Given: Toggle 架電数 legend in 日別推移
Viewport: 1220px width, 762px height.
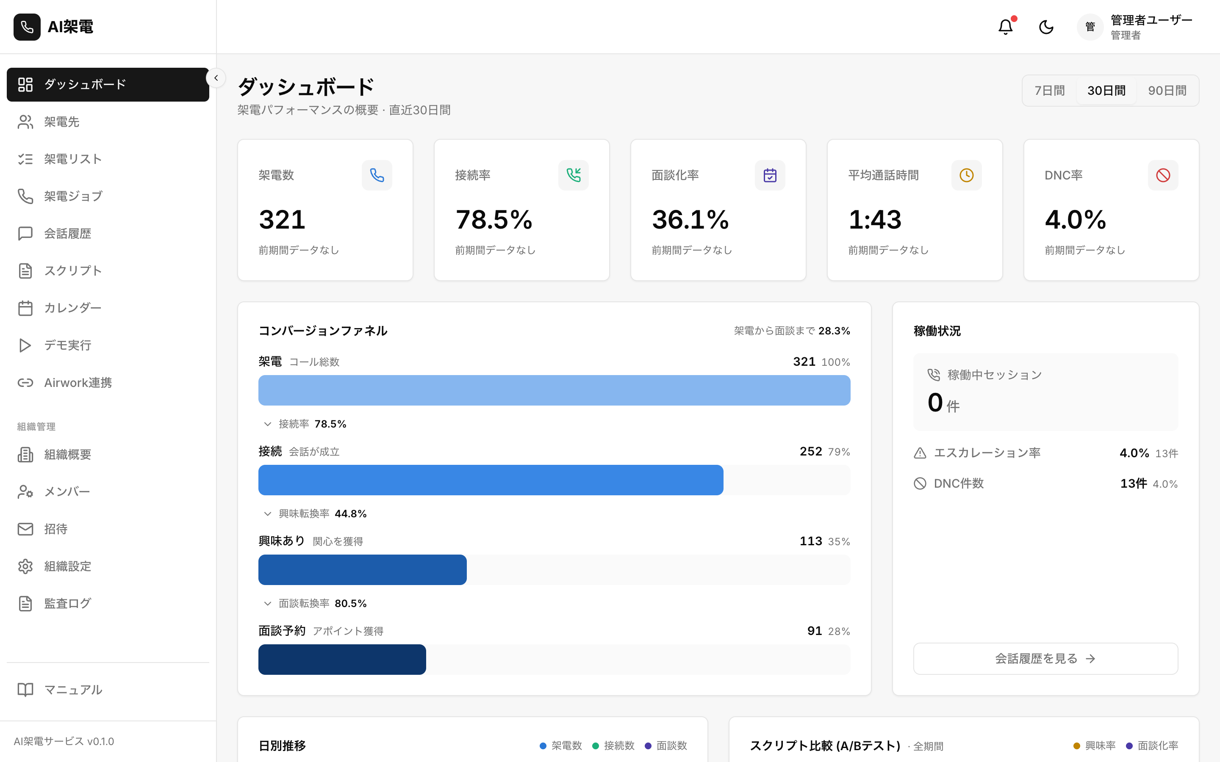Looking at the screenshot, I should pyautogui.click(x=560, y=745).
